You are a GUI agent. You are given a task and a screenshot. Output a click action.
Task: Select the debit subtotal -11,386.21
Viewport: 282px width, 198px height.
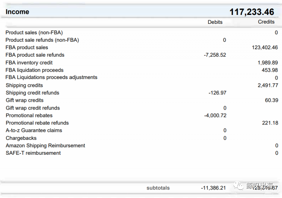(x=213, y=188)
